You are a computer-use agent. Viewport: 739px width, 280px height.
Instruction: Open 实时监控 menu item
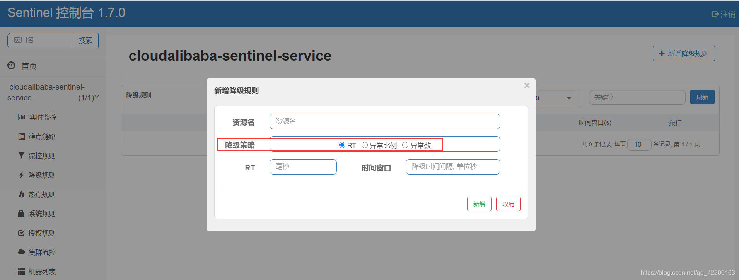(x=43, y=117)
